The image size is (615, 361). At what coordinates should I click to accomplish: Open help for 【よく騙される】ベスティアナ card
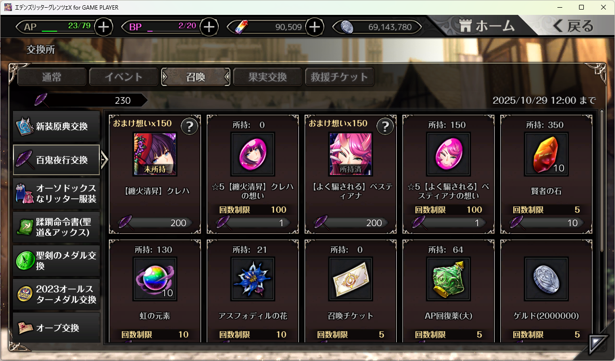point(385,126)
